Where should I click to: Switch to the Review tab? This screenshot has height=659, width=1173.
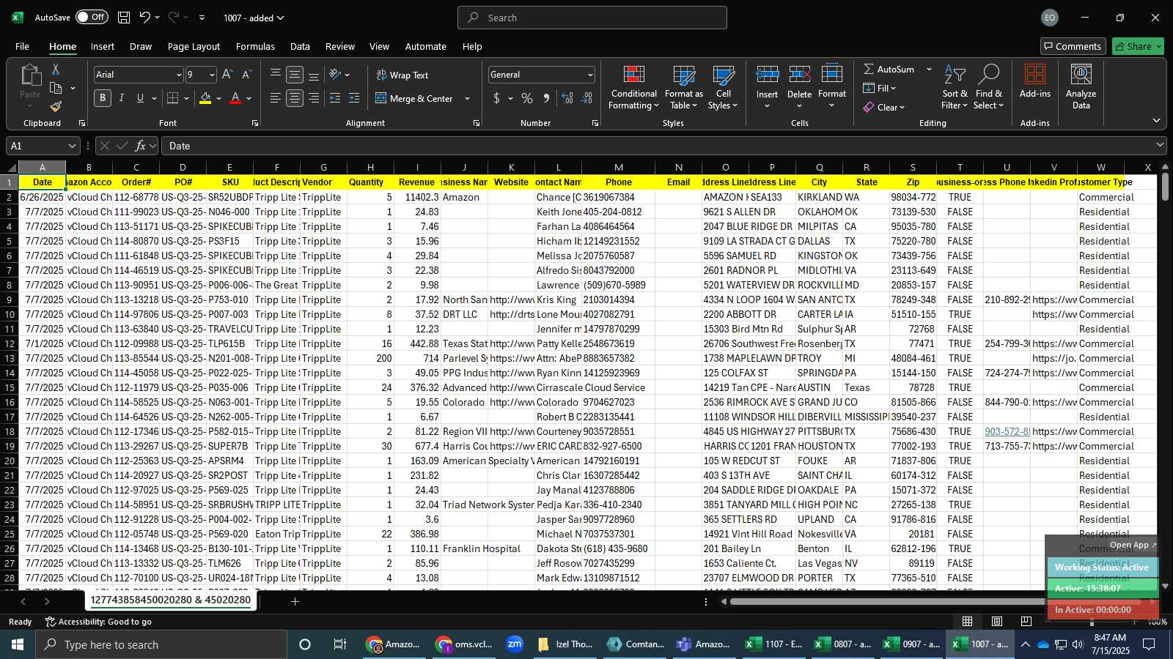[x=340, y=46]
